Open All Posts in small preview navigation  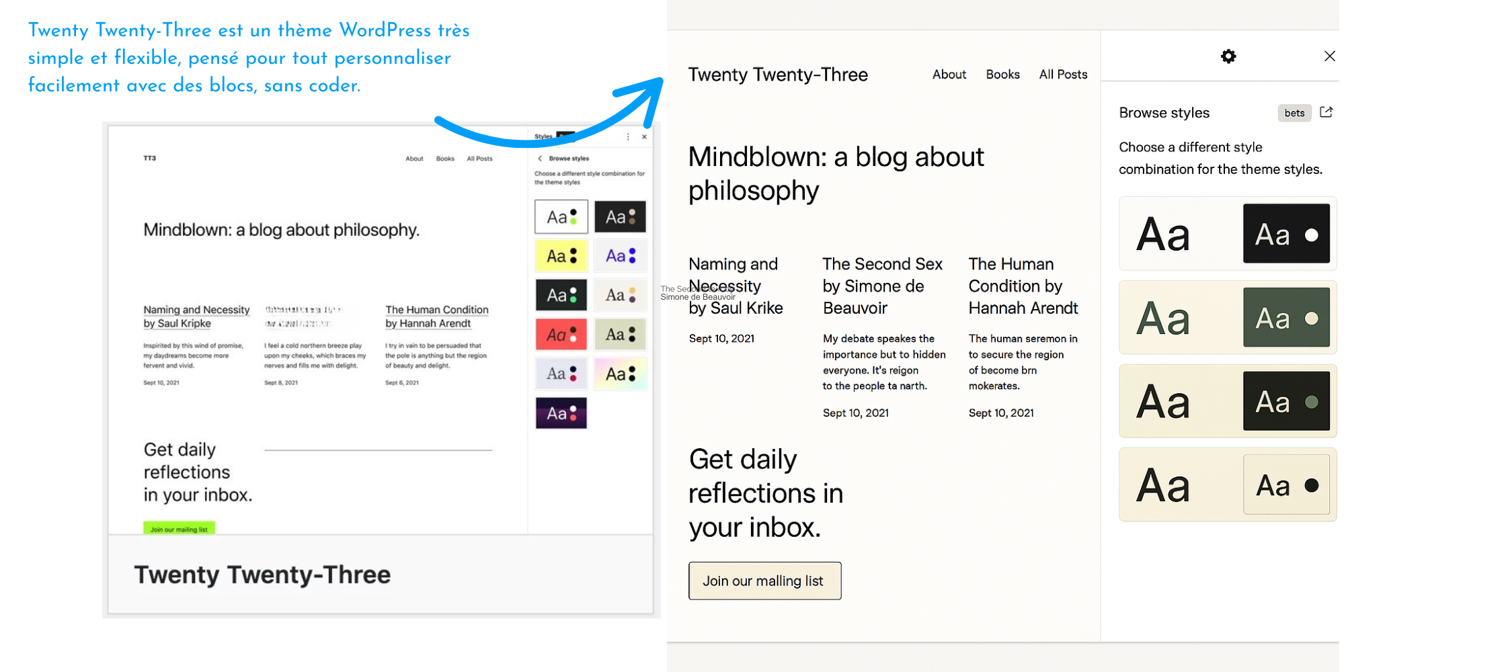click(x=479, y=159)
